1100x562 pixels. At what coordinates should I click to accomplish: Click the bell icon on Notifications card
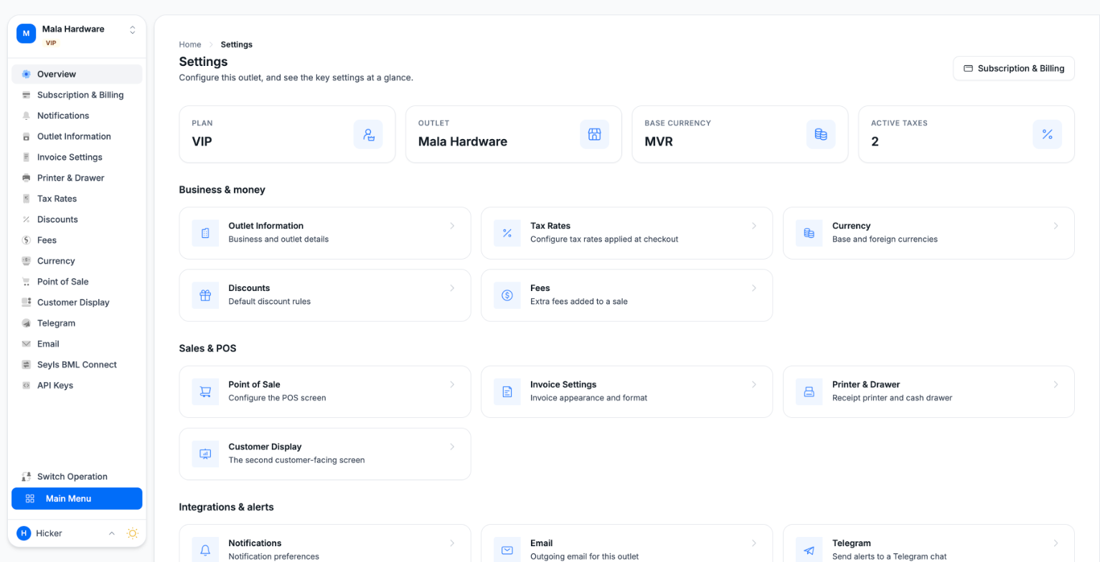pyautogui.click(x=205, y=551)
